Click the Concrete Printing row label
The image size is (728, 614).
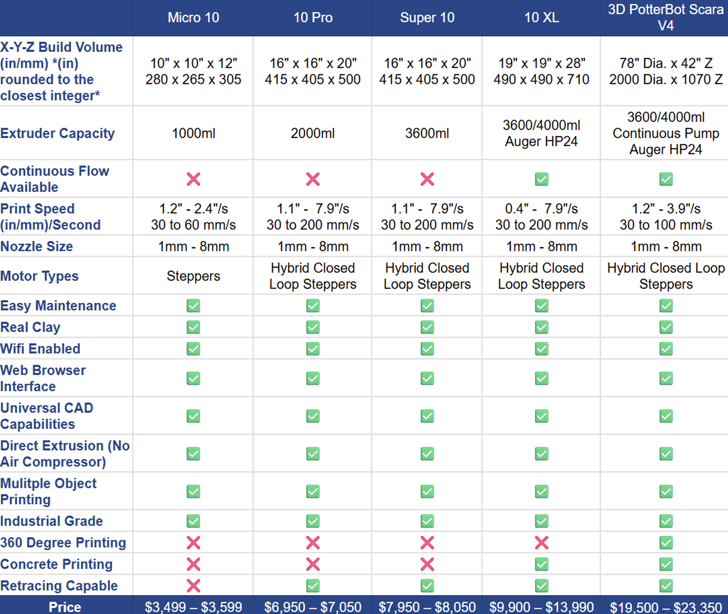[x=57, y=564]
